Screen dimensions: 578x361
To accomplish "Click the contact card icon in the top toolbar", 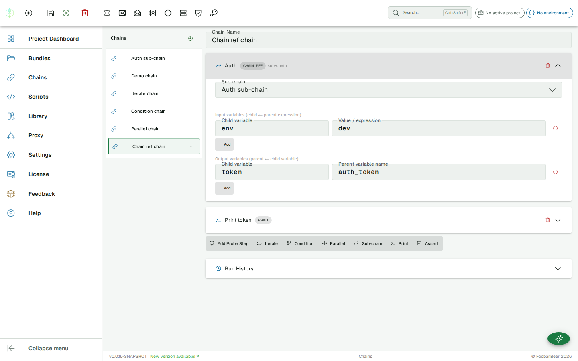I will click(153, 13).
